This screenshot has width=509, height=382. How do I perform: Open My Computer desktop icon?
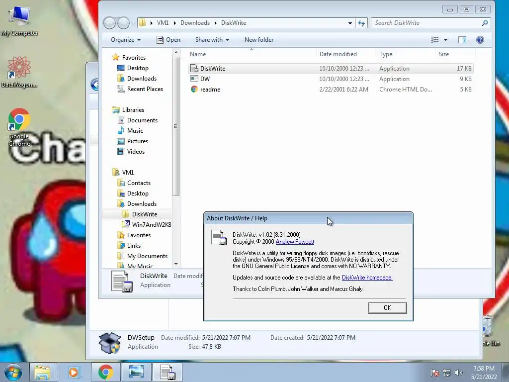pyautogui.click(x=19, y=20)
